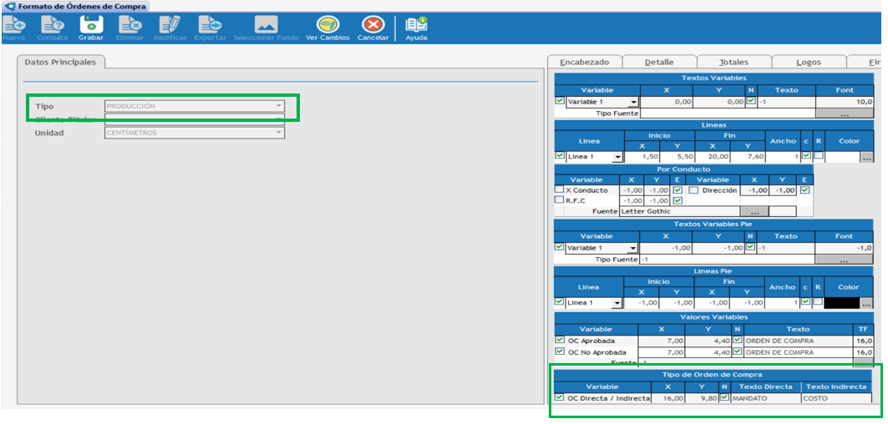Switch to the Detalle tab

point(658,62)
